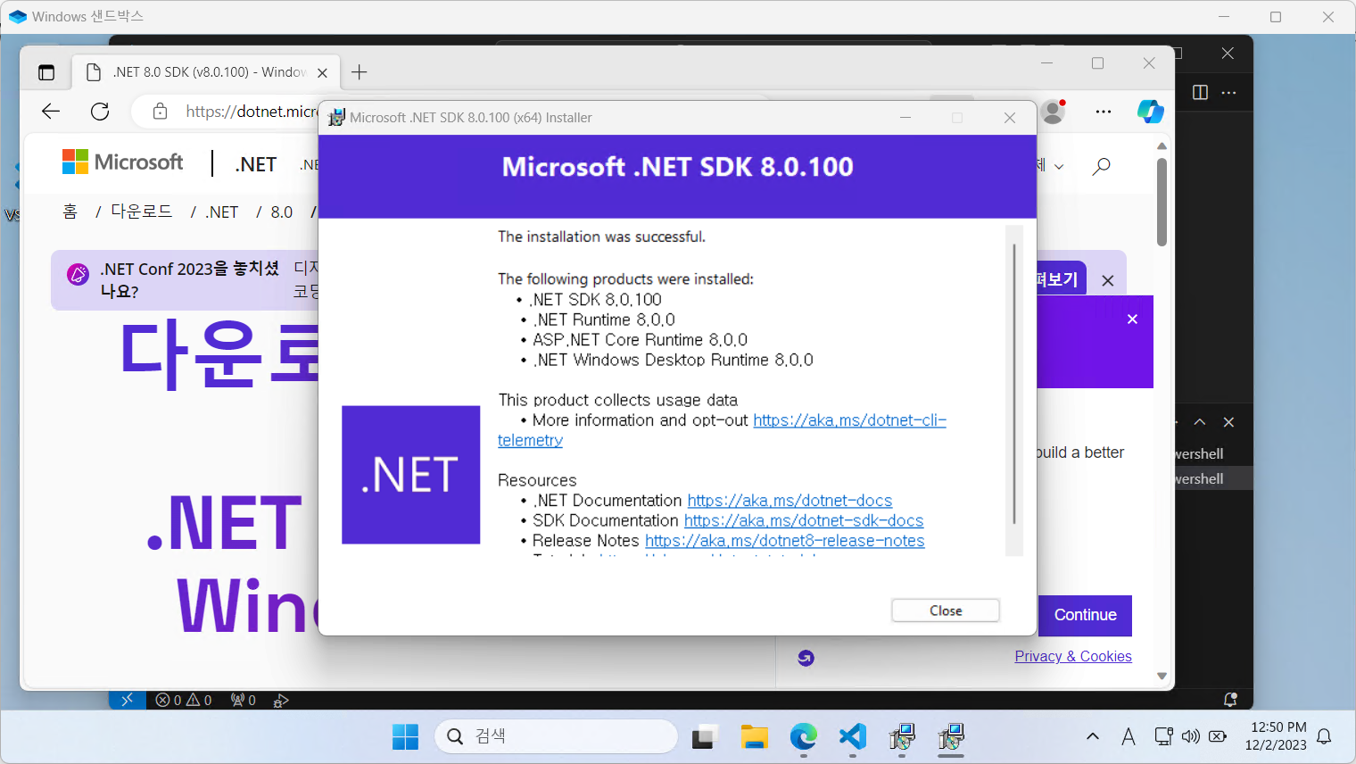Close the .NET 8.0 SDK browser tab
This screenshot has height=764, width=1356.
323,72
